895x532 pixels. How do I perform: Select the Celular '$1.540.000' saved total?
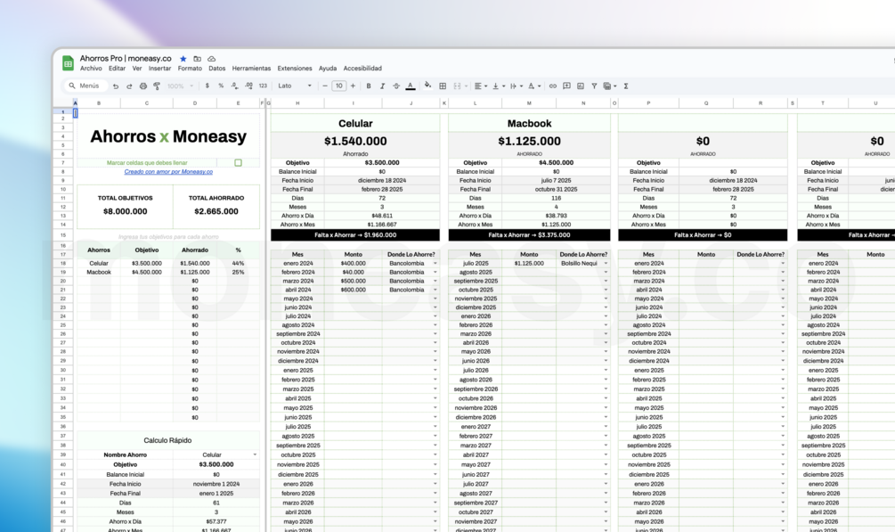pos(355,141)
